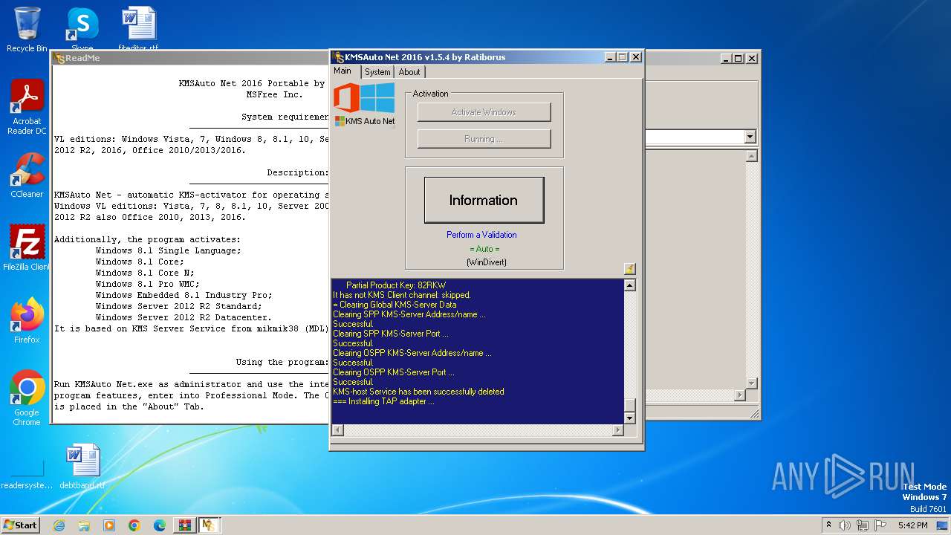Open the volume control in tray

[x=844, y=525]
